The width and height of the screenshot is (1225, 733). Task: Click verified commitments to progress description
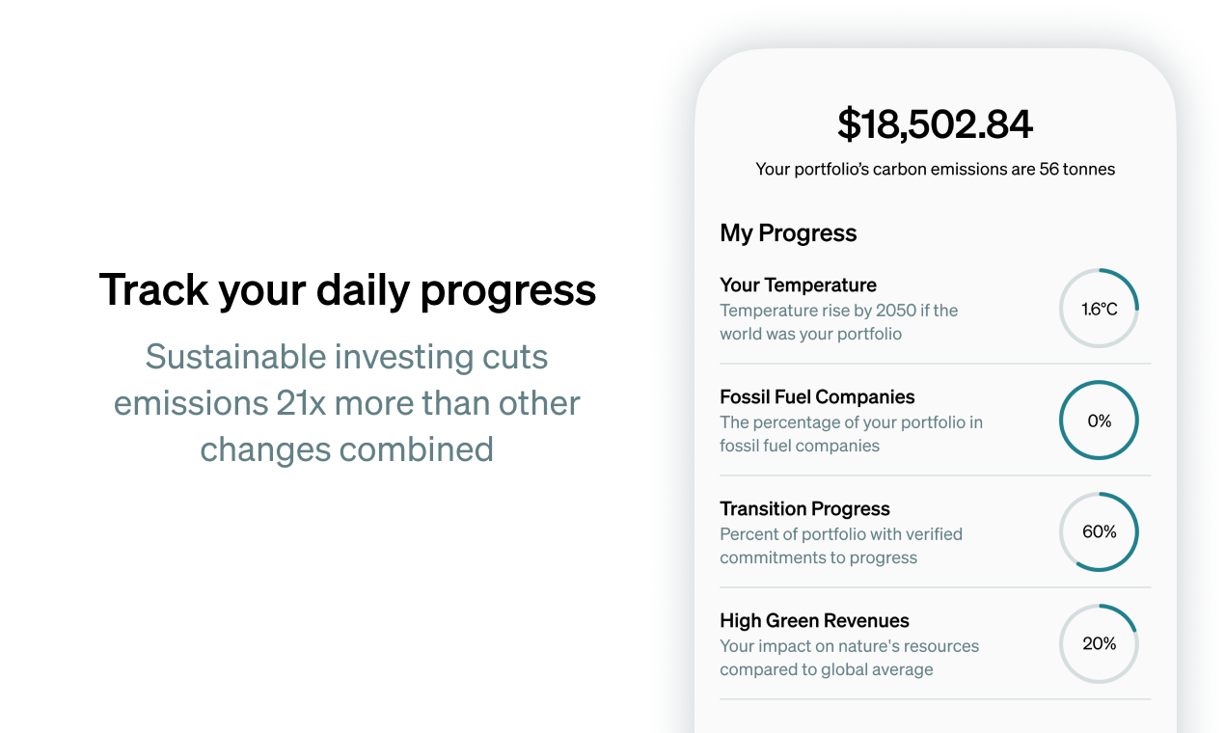click(x=841, y=546)
